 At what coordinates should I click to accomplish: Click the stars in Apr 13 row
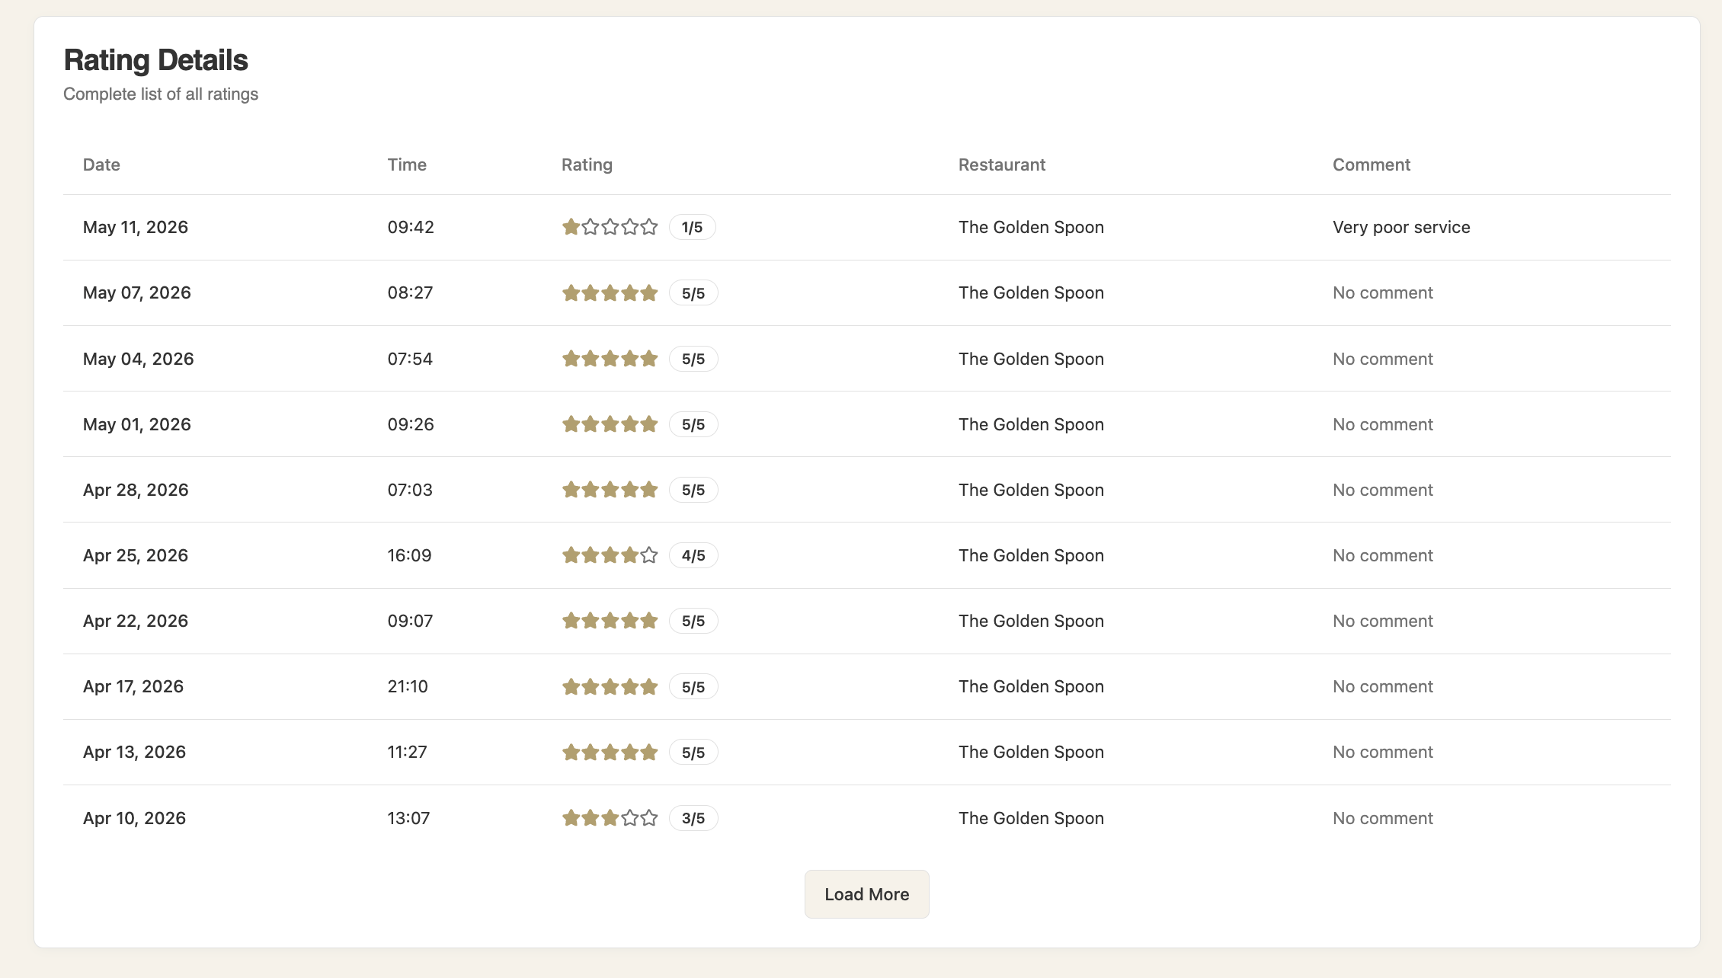tap(610, 752)
